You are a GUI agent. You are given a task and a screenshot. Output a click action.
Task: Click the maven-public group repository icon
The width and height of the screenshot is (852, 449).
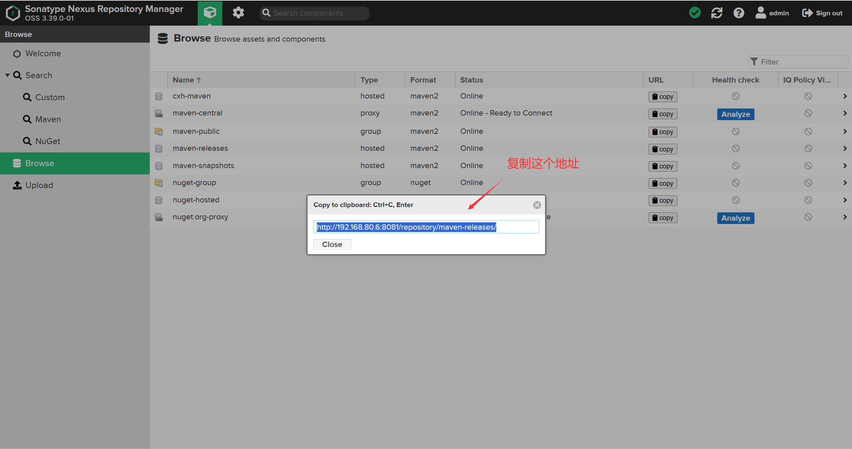[x=159, y=131]
